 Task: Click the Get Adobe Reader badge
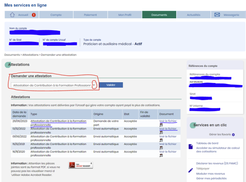click(80, 164)
